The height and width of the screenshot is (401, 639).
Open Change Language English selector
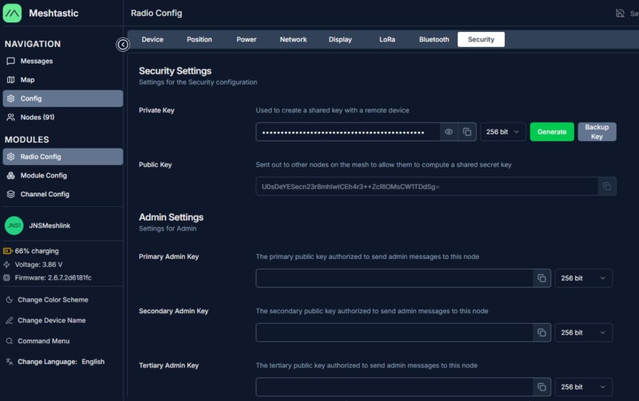point(61,362)
